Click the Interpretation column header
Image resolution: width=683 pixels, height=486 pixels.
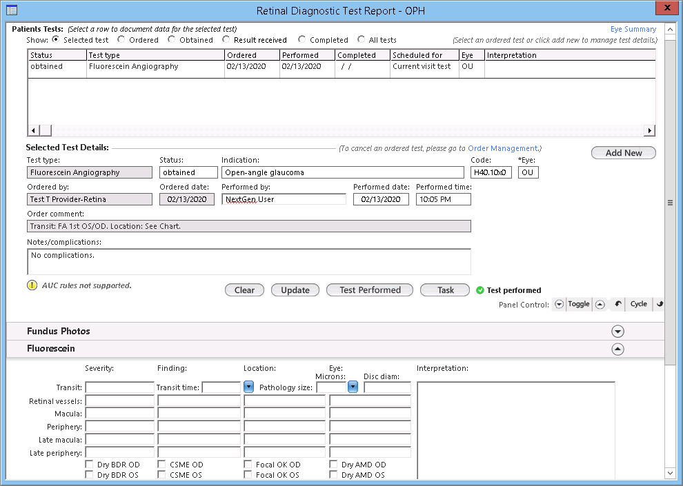coord(570,55)
